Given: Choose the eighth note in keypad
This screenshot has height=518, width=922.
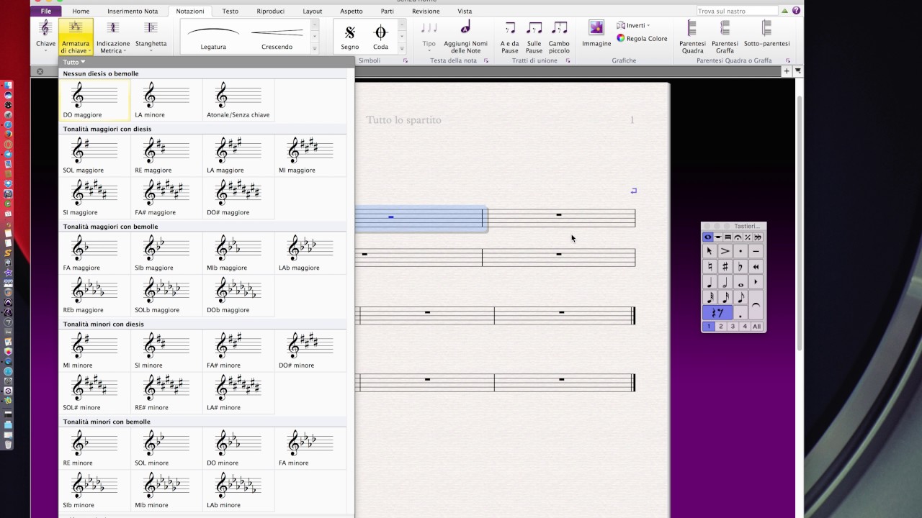Looking at the screenshot, I should pos(740,297).
